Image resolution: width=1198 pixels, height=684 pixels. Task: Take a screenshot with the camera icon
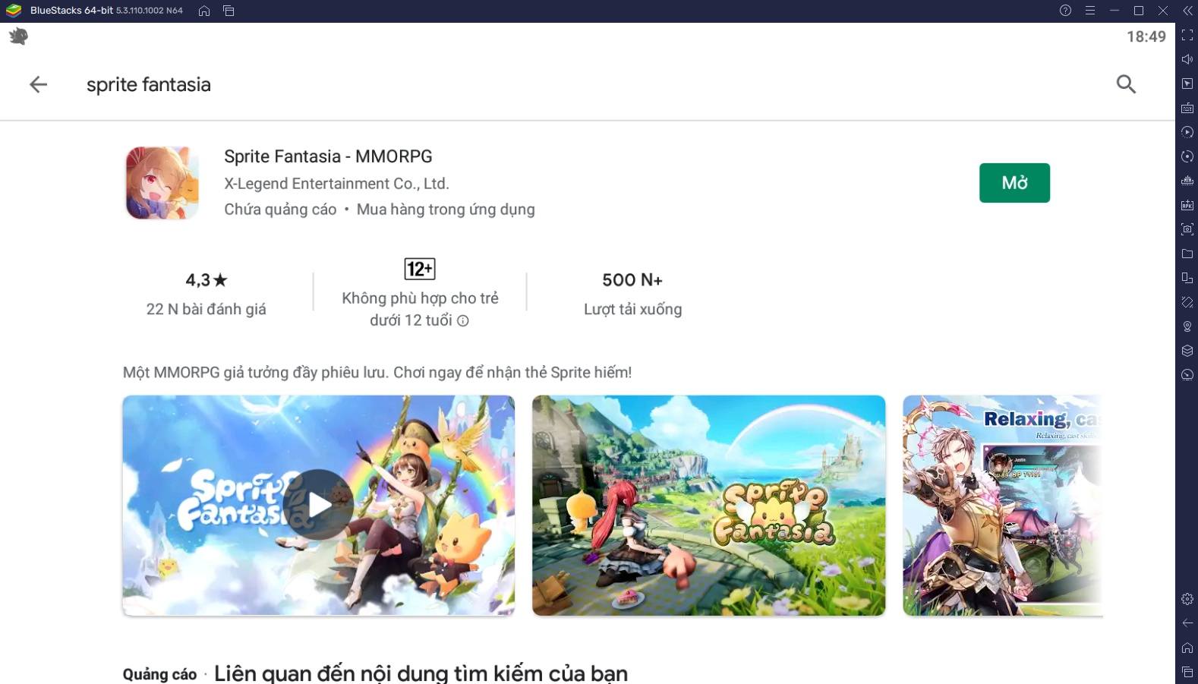1187,229
